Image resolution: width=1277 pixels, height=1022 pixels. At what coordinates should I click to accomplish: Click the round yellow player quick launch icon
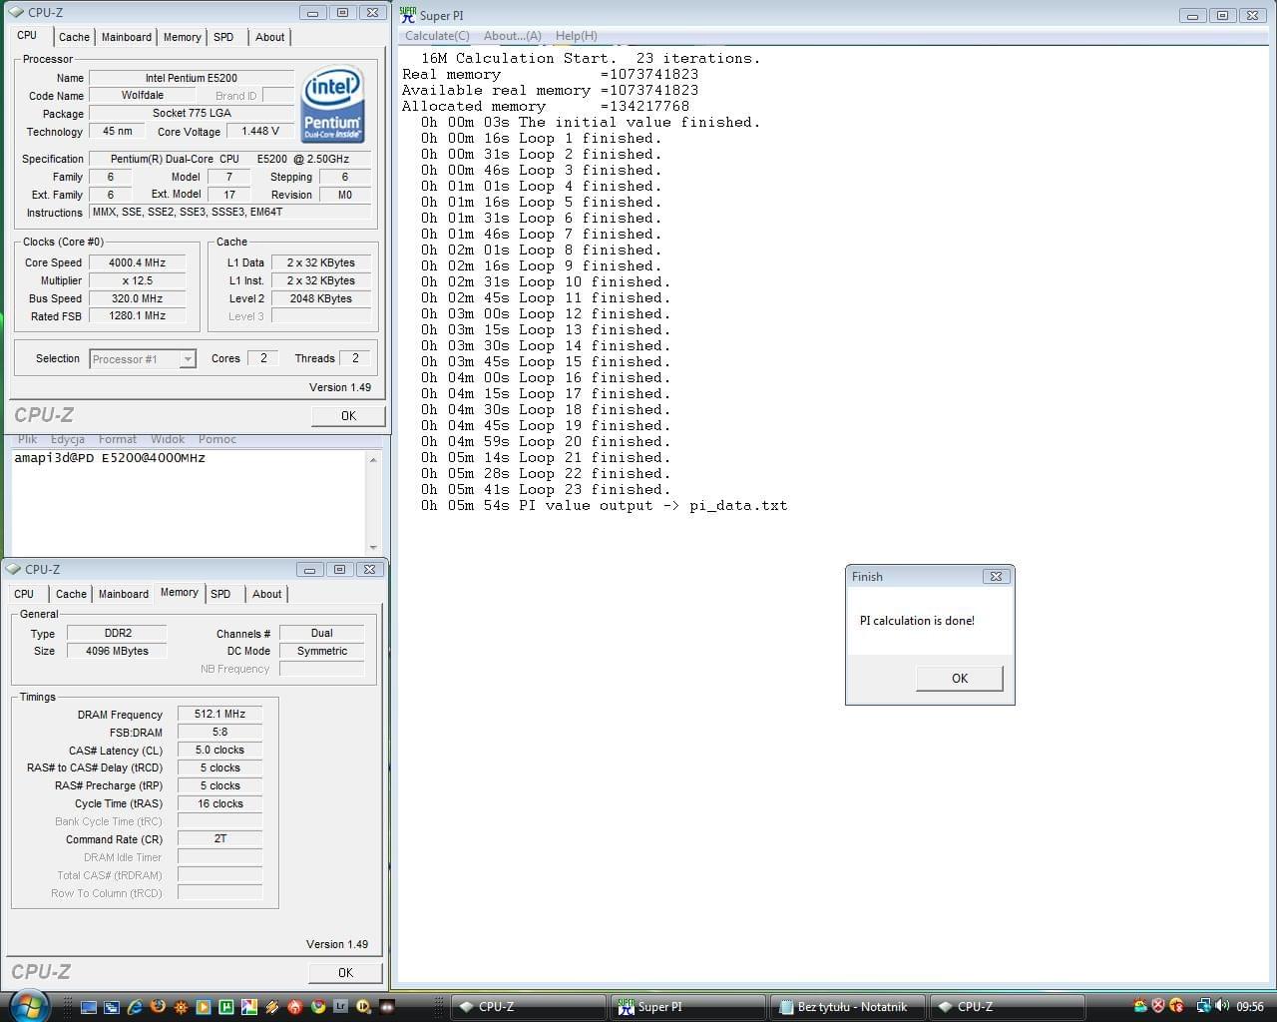point(364,1007)
